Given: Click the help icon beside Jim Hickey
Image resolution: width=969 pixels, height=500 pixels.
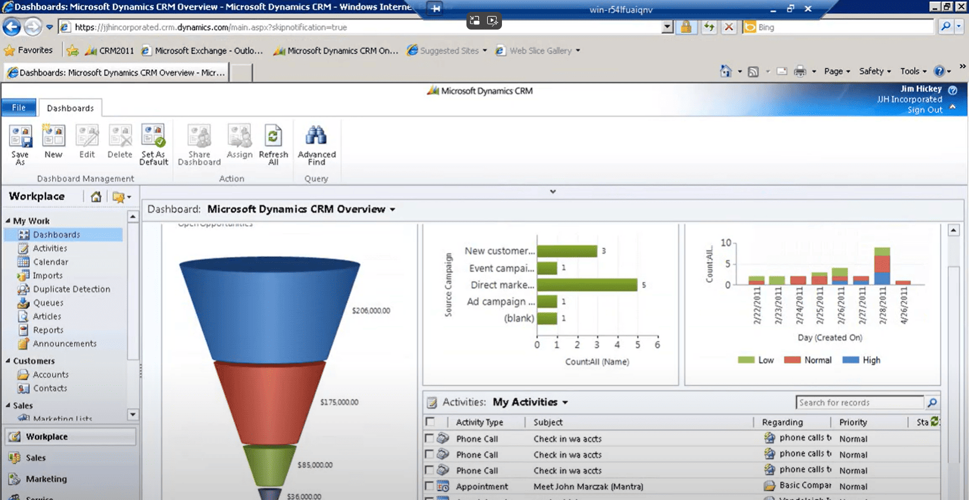Looking at the screenshot, I should (952, 90).
